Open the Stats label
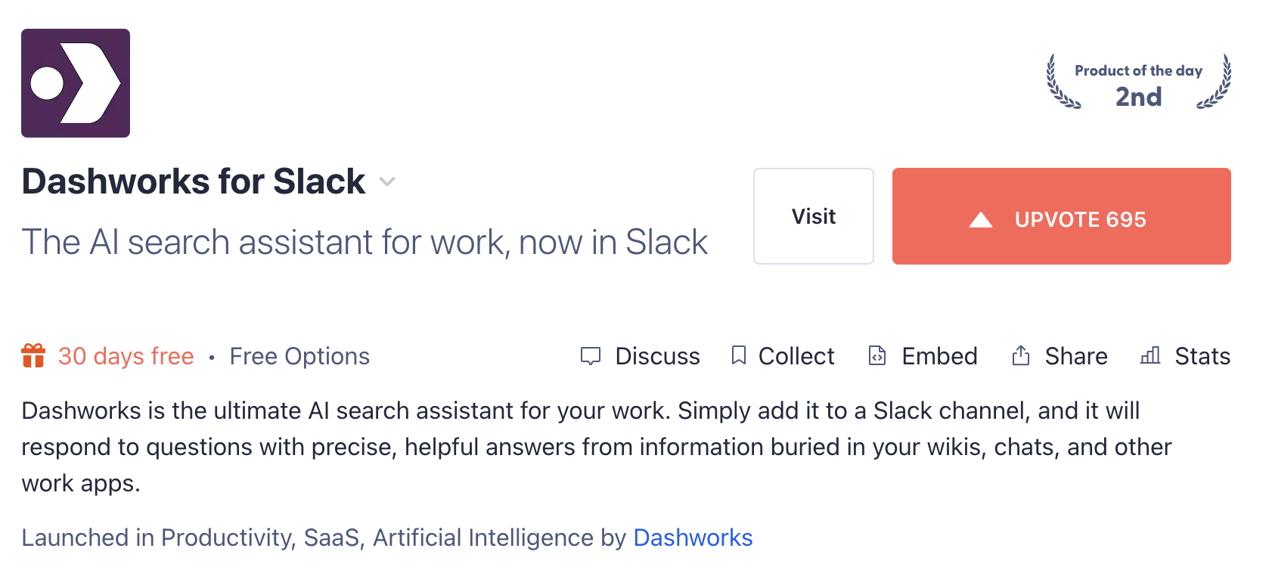The width and height of the screenshot is (1269, 570). (1202, 356)
